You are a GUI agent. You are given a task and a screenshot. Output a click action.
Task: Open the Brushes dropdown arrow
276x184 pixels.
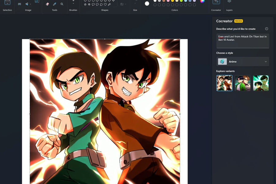coord(73,4)
